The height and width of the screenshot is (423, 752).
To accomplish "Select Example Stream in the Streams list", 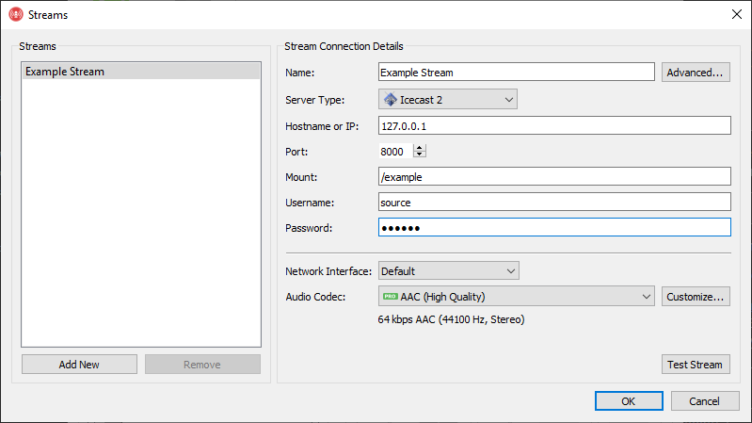I will (140, 72).
